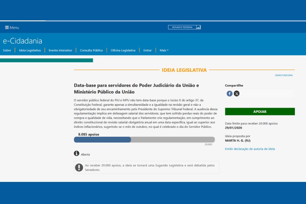Expand the Mais dropdown menu
Image resolution: width=306 pixels, height=204 pixels.
[164, 50]
